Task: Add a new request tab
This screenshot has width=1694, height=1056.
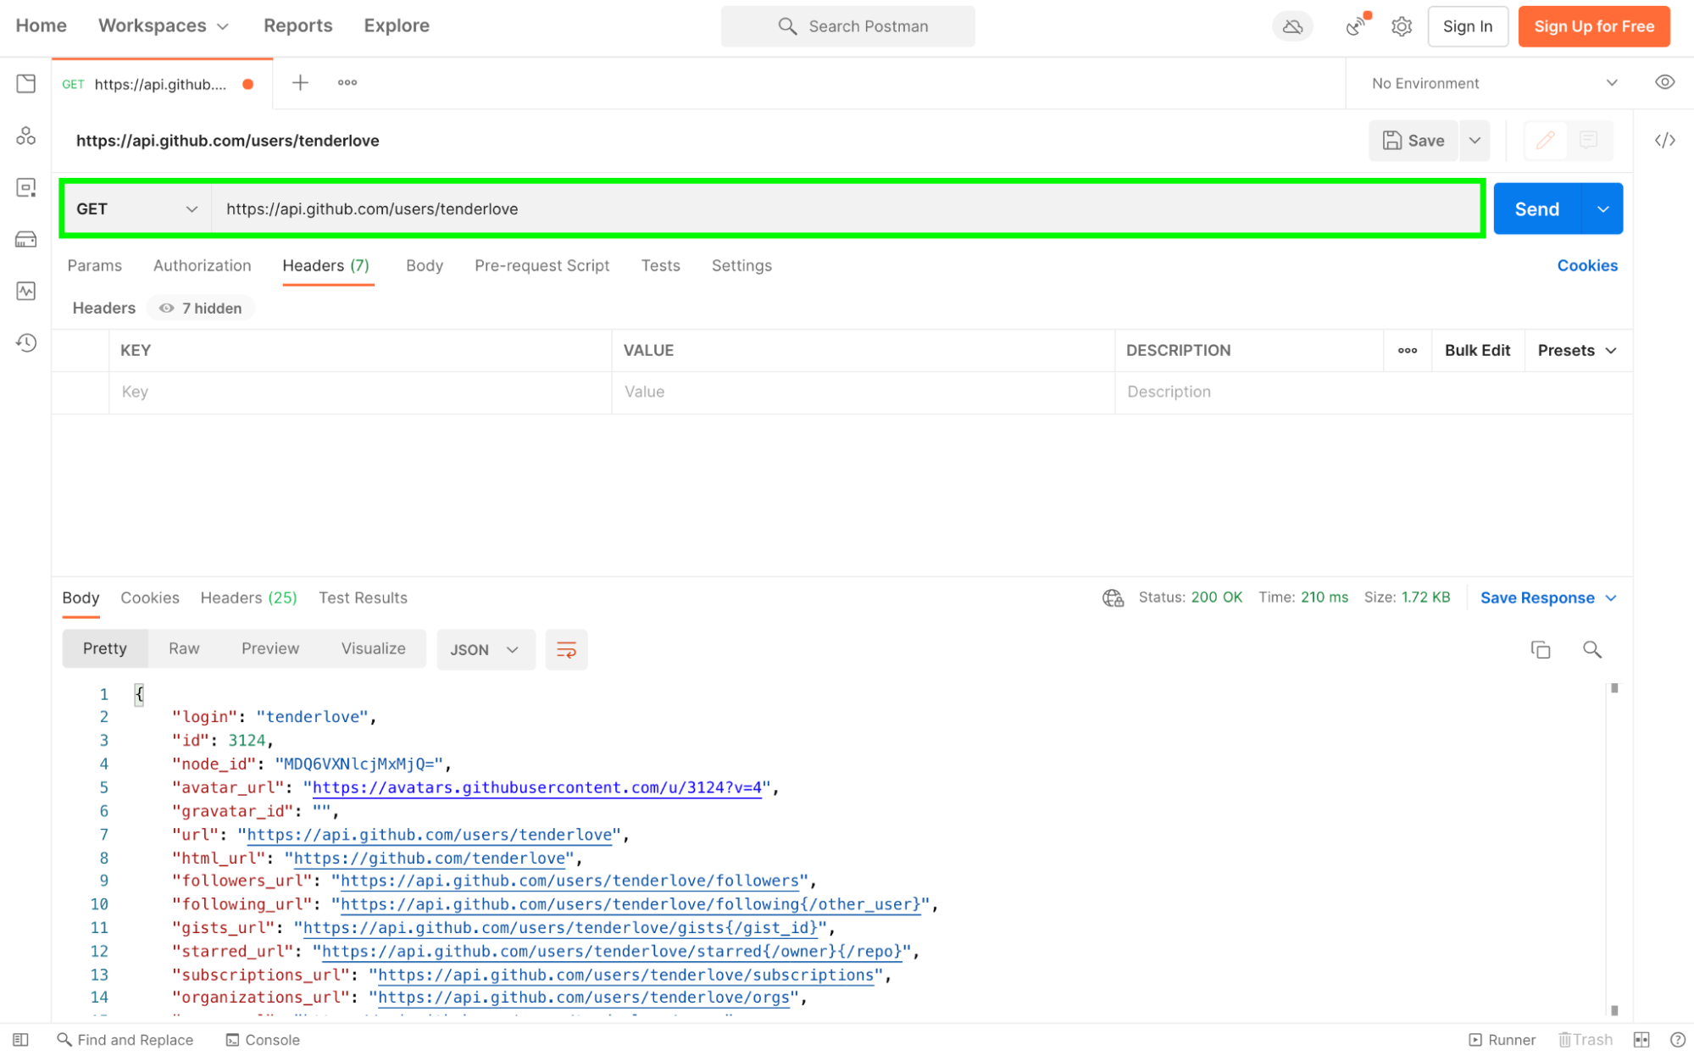Action: (300, 82)
